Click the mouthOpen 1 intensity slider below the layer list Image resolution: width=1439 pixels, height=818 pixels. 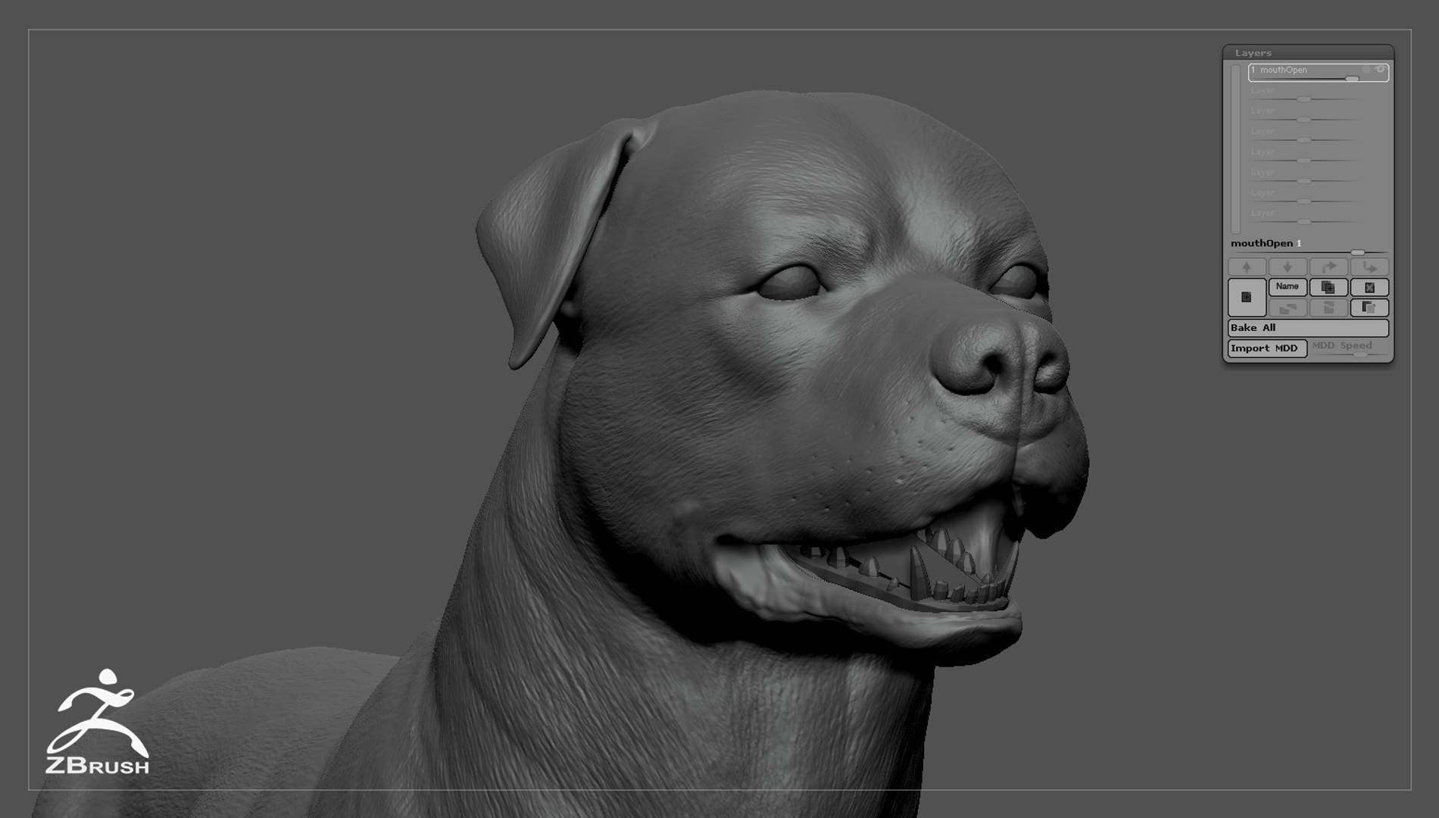[1308, 246]
